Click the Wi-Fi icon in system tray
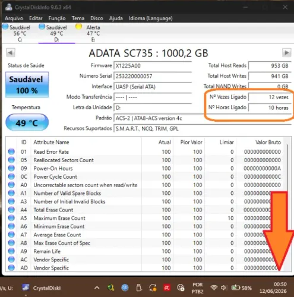294x297 pixels. click(x=214, y=287)
